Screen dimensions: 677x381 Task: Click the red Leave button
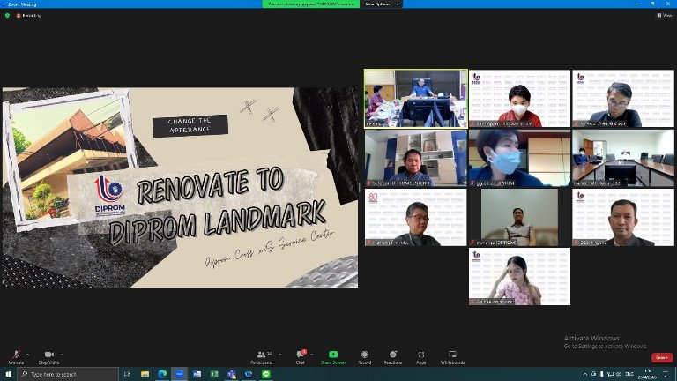(662, 357)
